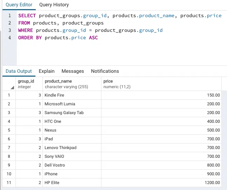Image resolution: width=227 pixels, height=190 pixels.
Task: Select row number 10 header
Action: (x=9, y=174)
